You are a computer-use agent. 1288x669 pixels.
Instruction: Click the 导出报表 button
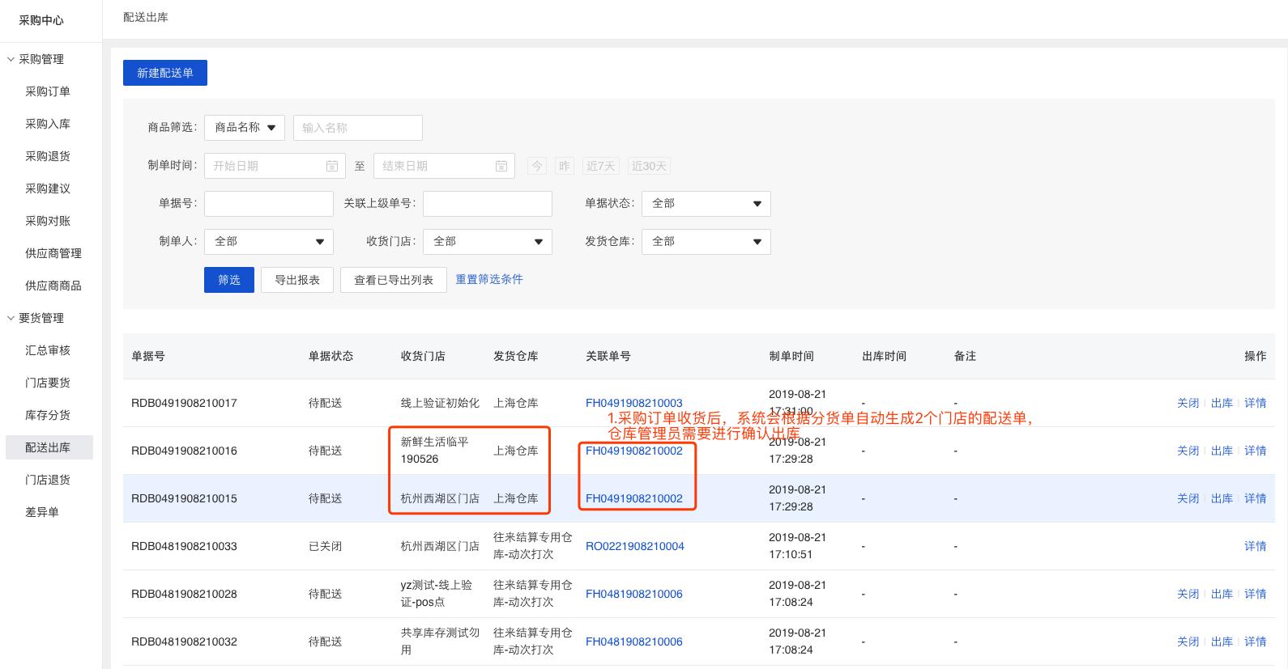click(x=297, y=280)
